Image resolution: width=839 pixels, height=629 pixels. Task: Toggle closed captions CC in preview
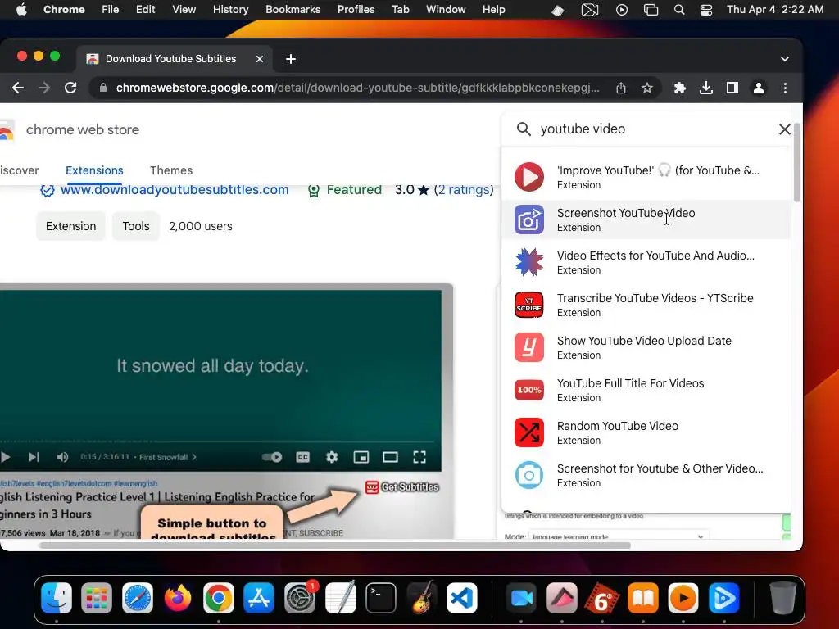pos(303,457)
